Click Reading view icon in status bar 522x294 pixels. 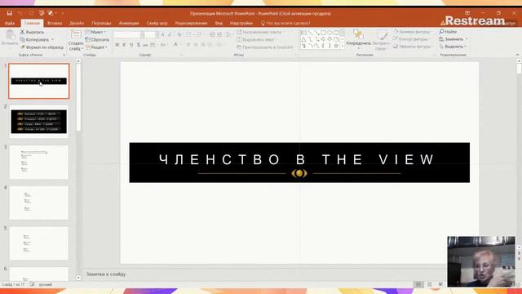click(x=440, y=284)
